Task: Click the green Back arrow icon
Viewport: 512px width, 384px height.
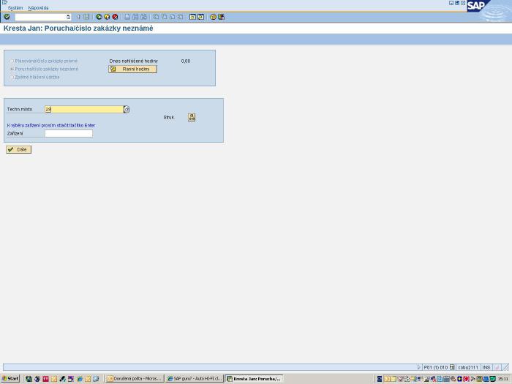Action: (x=99, y=16)
